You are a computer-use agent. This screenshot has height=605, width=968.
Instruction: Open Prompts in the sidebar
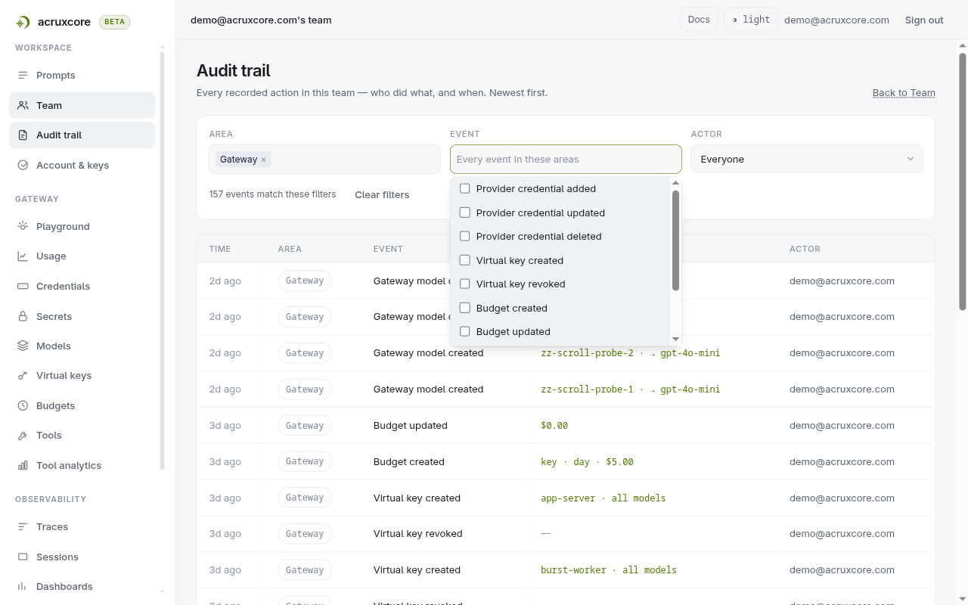tap(82, 76)
